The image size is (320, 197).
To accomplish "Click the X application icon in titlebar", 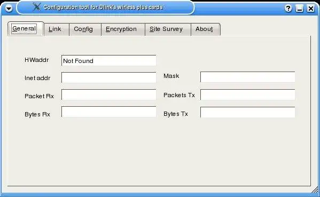I will [x=36, y=7].
